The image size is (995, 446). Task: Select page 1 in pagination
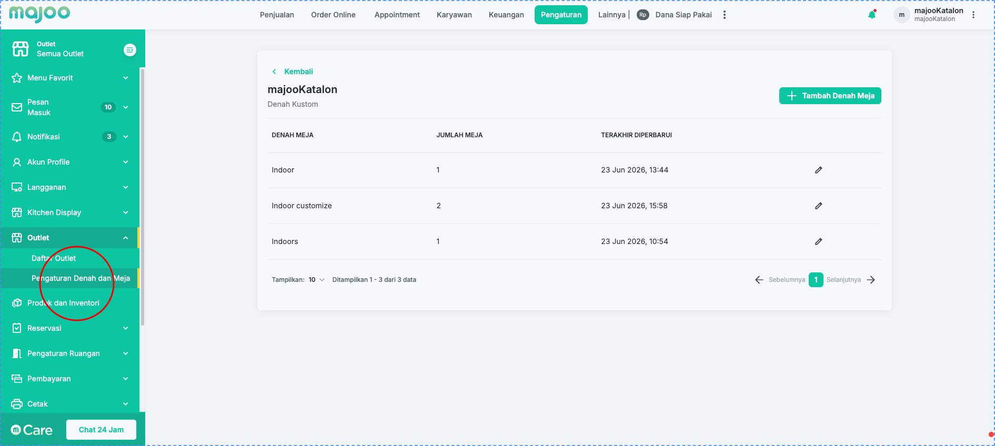816,280
